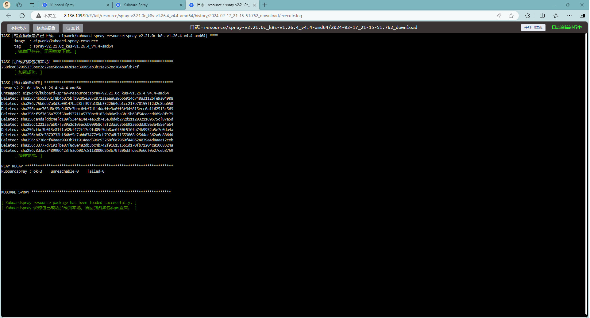Click the 字体大小 font size button
The height and width of the screenshot is (318, 590).
[x=18, y=28]
